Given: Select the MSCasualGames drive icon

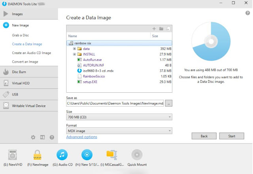Looking at the screenshot, I should [112, 155].
